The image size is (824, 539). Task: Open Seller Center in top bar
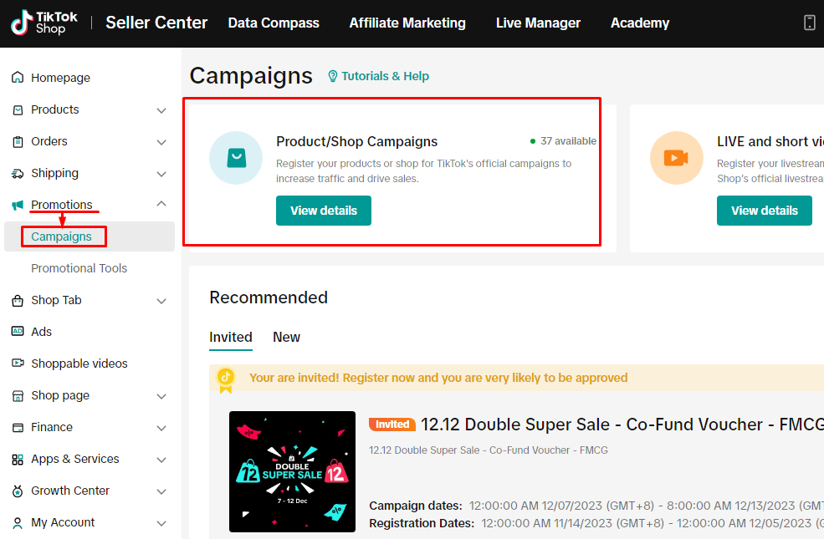pos(156,23)
